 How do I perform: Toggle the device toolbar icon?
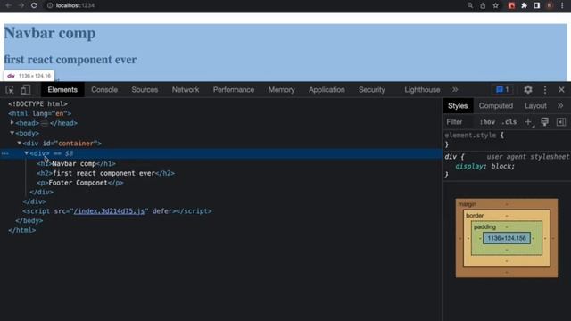tap(26, 89)
